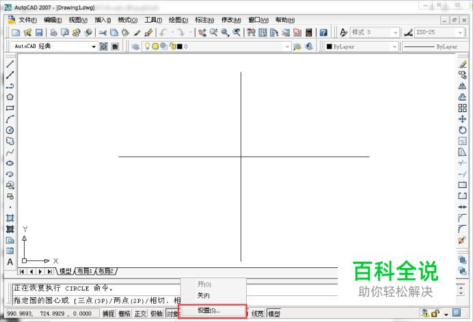Click the Plot printer icon

tap(54, 32)
